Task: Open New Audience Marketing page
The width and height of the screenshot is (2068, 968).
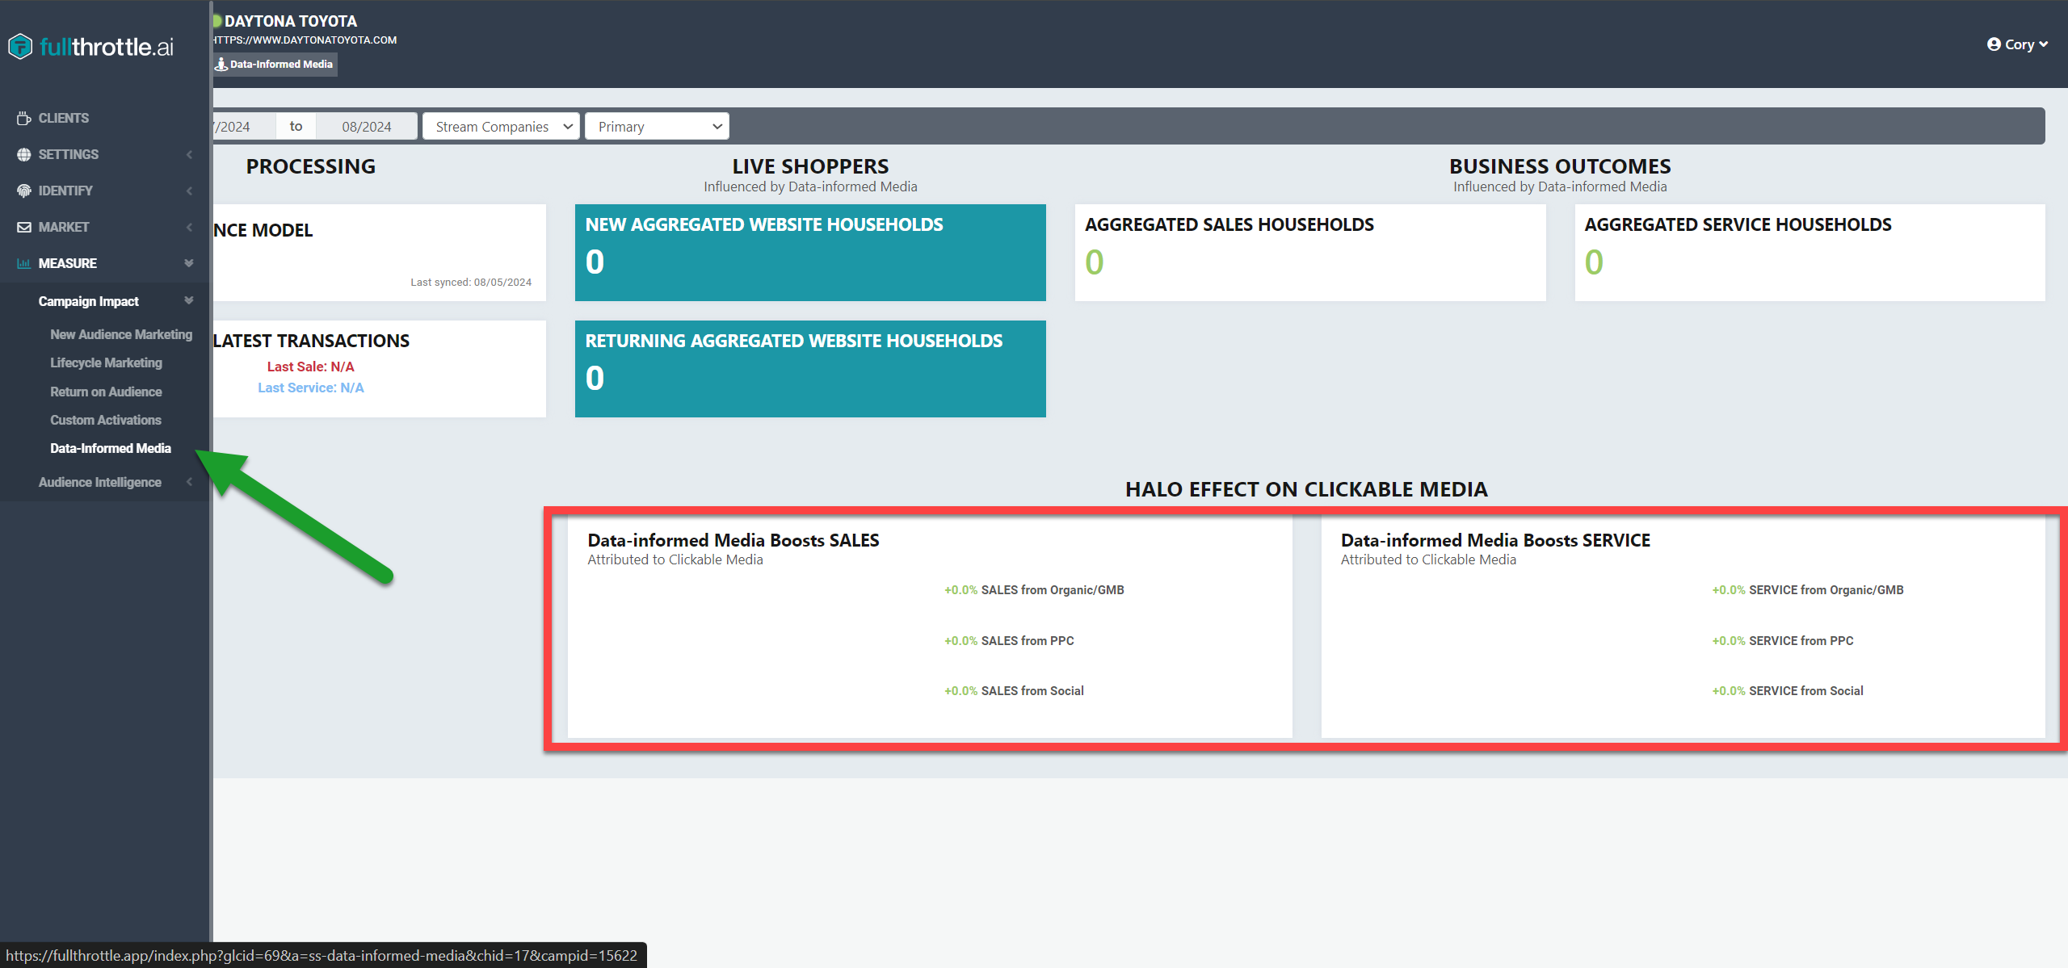Action: [121, 334]
